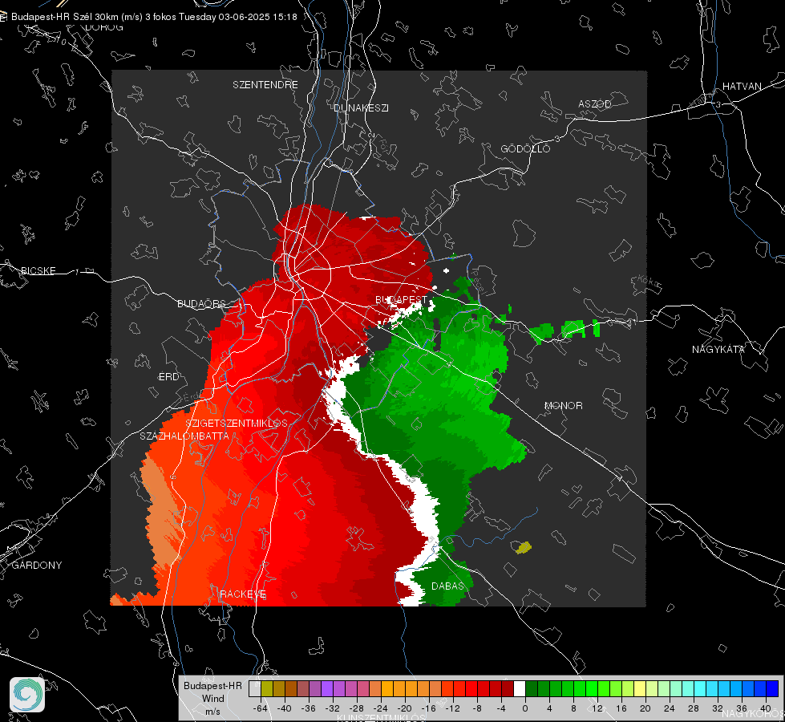Select the MONOR town label

click(563, 405)
